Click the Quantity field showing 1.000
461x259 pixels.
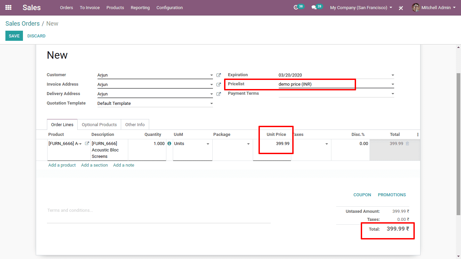pyautogui.click(x=147, y=150)
